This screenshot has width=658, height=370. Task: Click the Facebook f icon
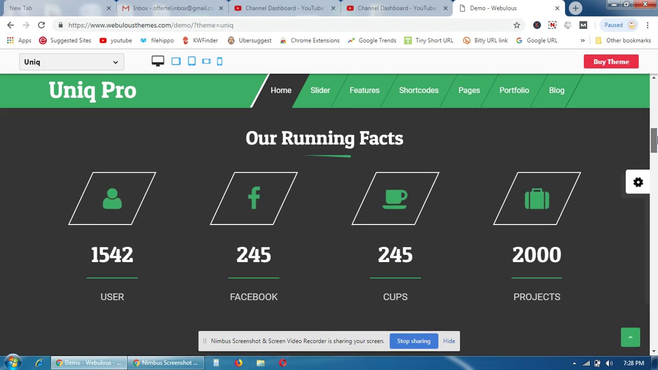pyautogui.click(x=254, y=198)
